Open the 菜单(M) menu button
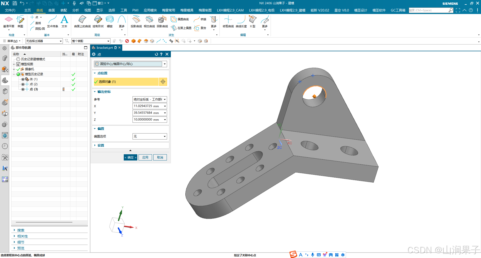 click(12, 41)
